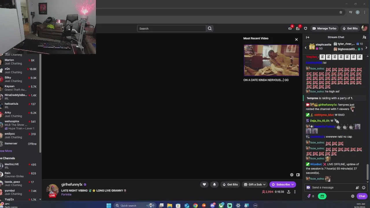This screenshot has width=370, height=208.
Task: Click the taskbar Quick search box
Action: pos(134,205)
